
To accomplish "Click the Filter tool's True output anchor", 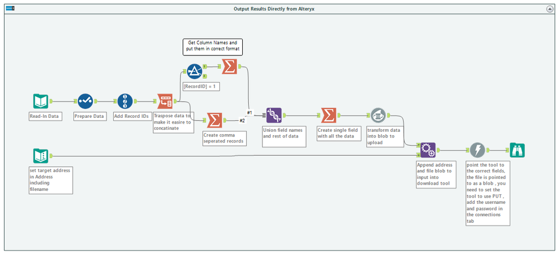I will [x=203, y=66].
